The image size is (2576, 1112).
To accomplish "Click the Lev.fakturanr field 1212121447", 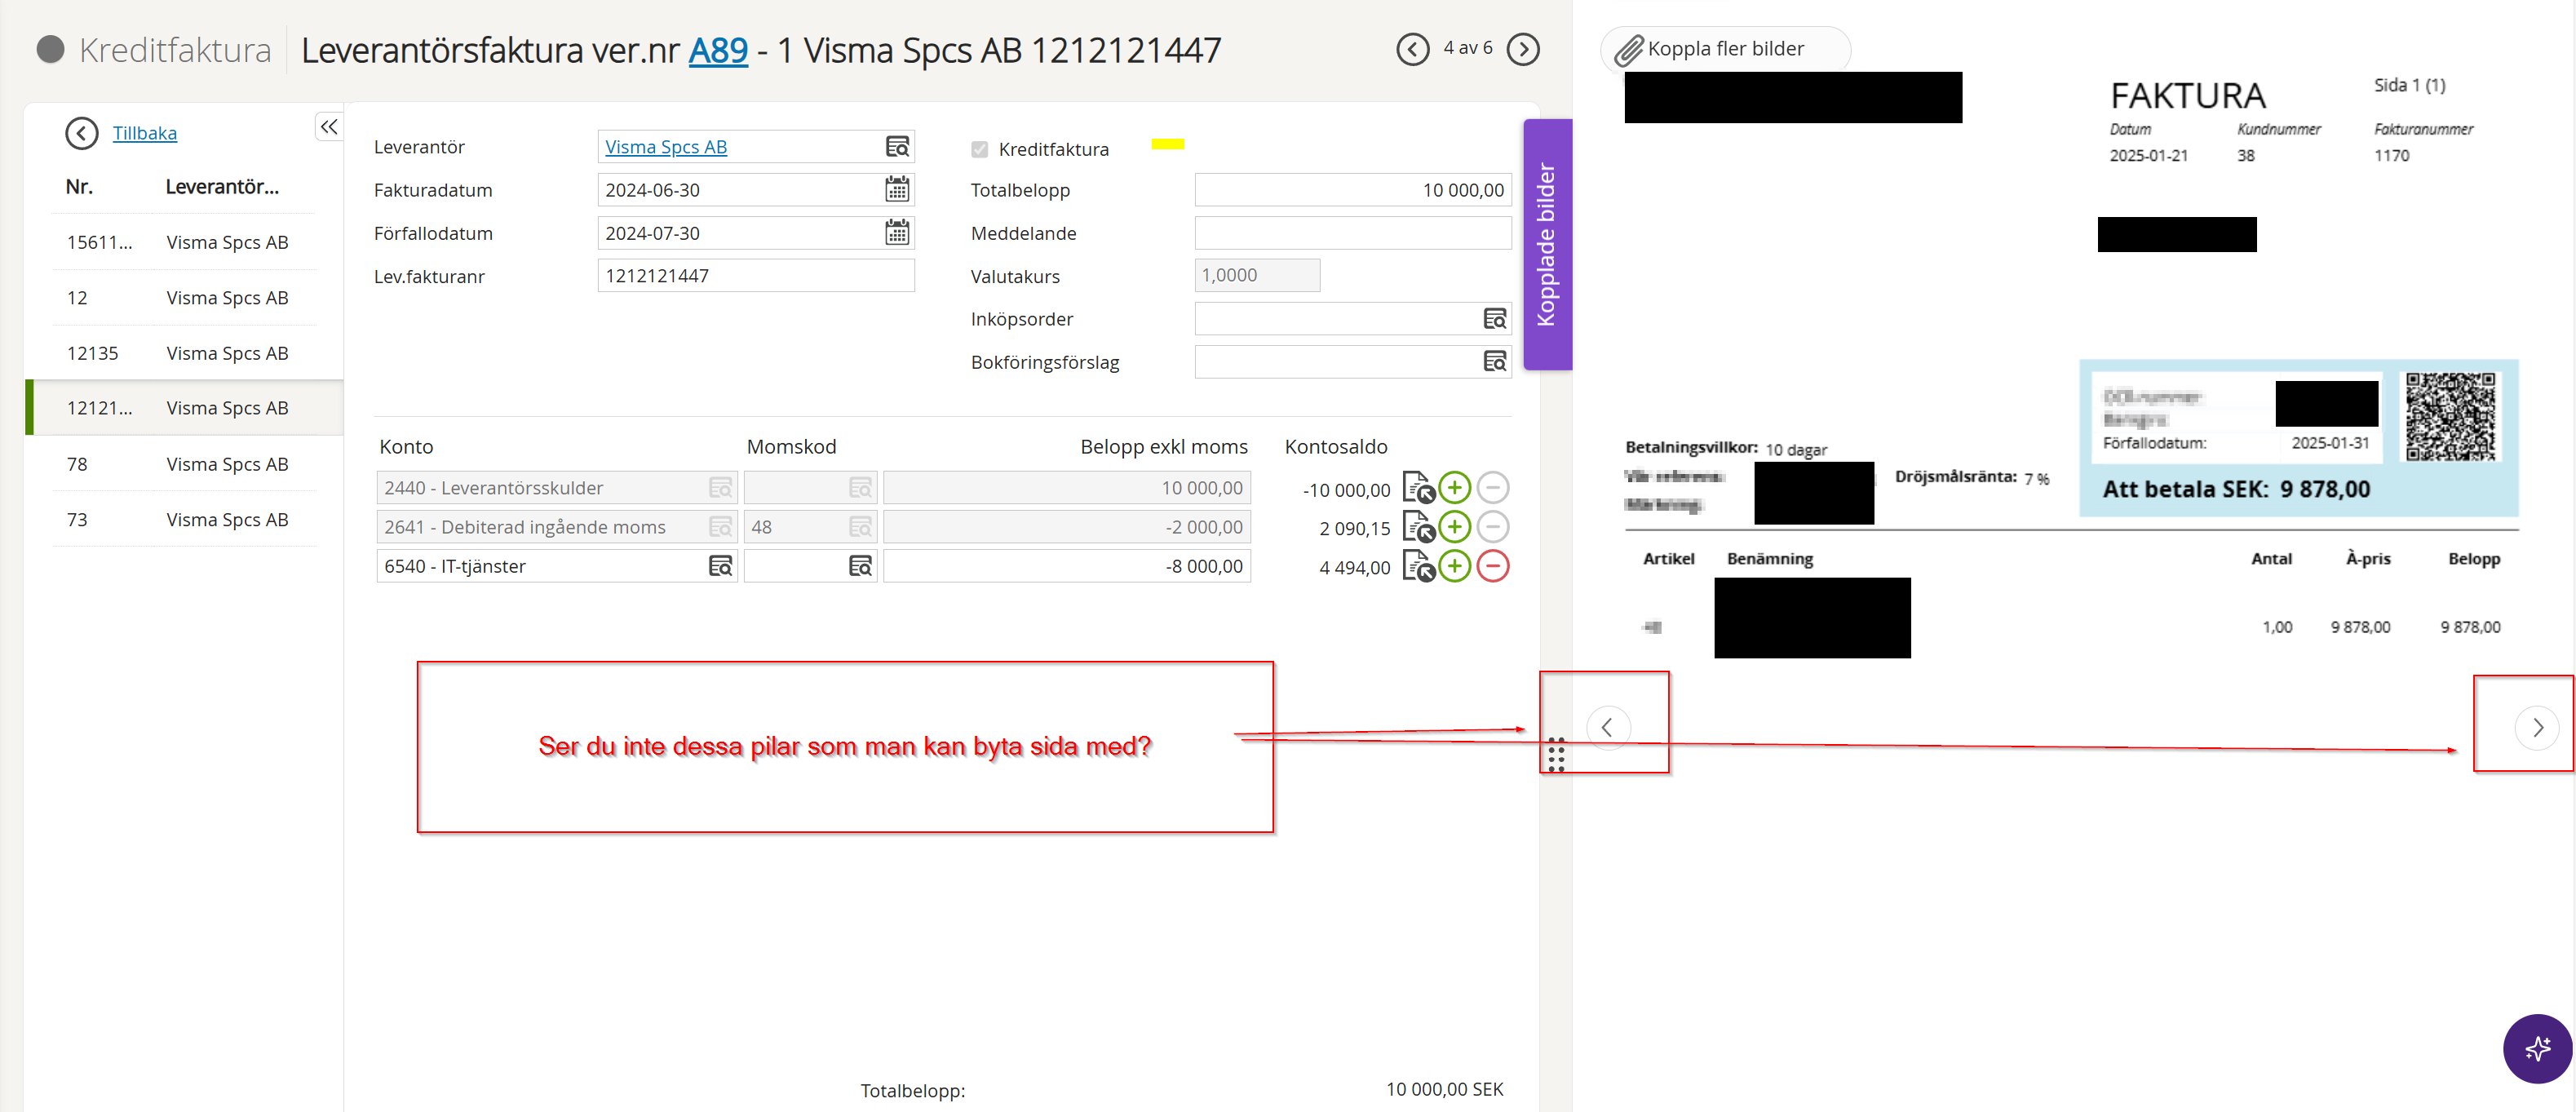I will coord(756,276).
